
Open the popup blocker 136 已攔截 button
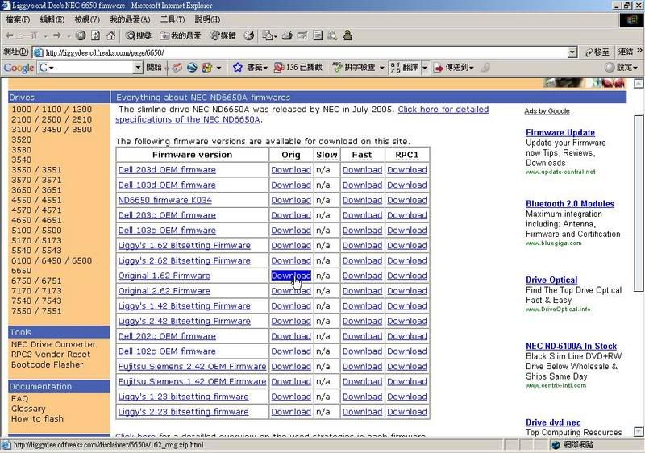[x=298, y=68]
